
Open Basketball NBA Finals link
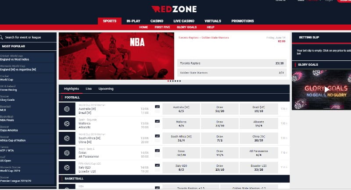[27, 118]
